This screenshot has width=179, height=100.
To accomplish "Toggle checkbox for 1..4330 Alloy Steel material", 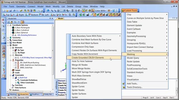I will pos(16,58).
